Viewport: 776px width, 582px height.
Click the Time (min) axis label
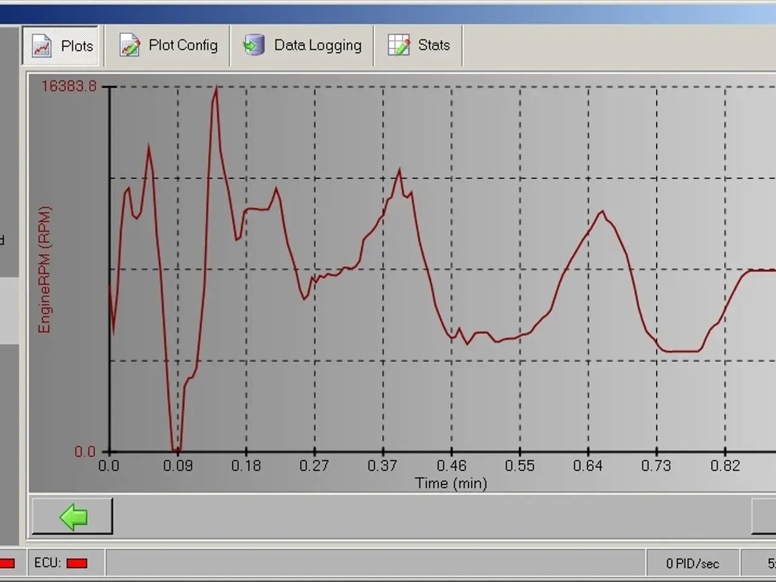click(x=451, y=483)
